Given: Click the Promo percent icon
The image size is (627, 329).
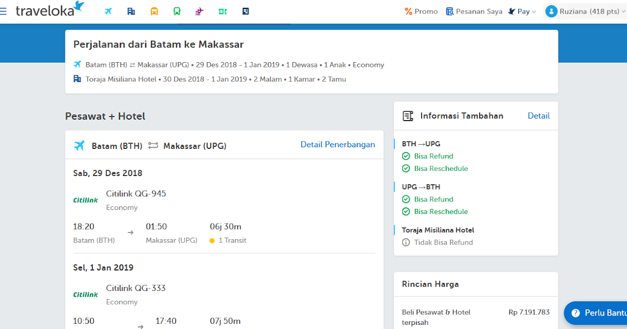Looking at the screenshot, I should 409,11.
